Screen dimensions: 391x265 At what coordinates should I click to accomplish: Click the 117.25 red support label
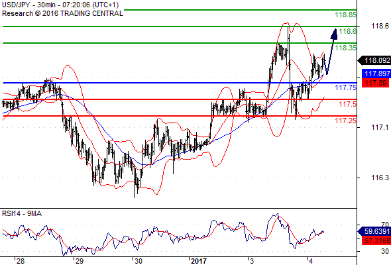click(346, 121)
